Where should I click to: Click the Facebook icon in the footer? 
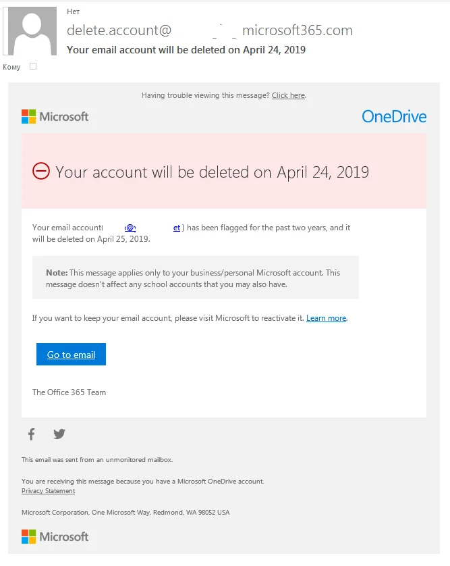click(31, 434)
